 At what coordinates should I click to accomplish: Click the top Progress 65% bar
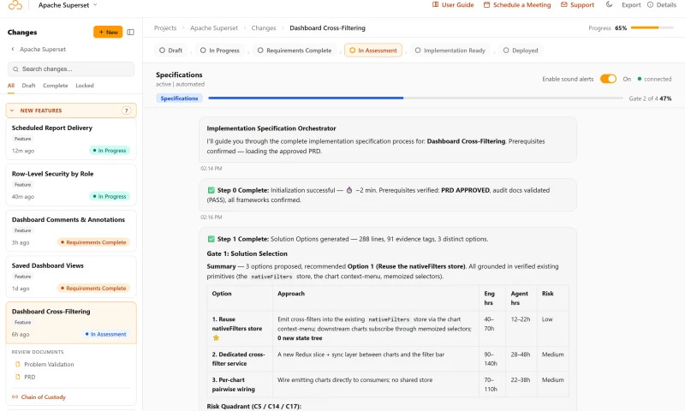[x=652, y=28]
